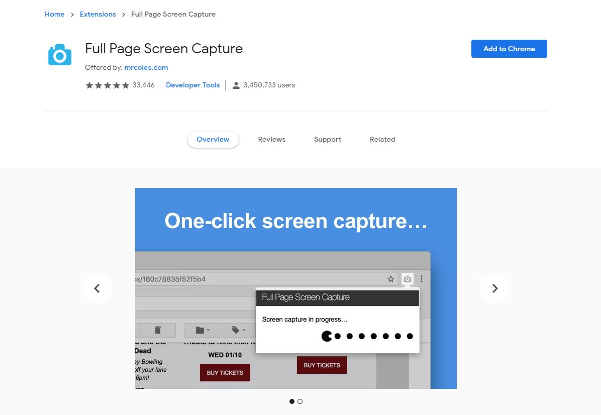Click the tag label dropdown in the promo image
The height and width of the screenshot is (415, 601).
point(238,330)
